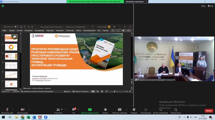Image resolution: width=215 pixels, height=120 pixels.
Task: Click start presentation from beginning icon
Action: click(32, 27)
